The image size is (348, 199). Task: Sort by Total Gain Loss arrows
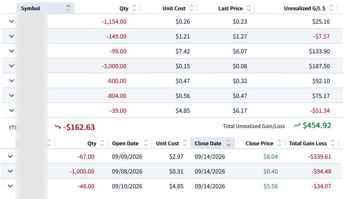[333, 143]
